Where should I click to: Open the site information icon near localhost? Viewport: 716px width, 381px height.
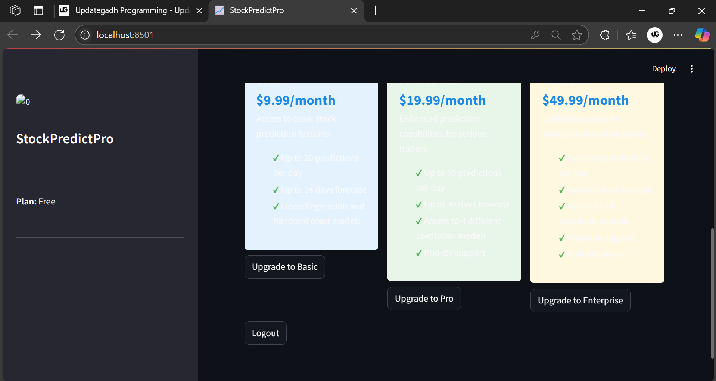(x=85, y=35)
